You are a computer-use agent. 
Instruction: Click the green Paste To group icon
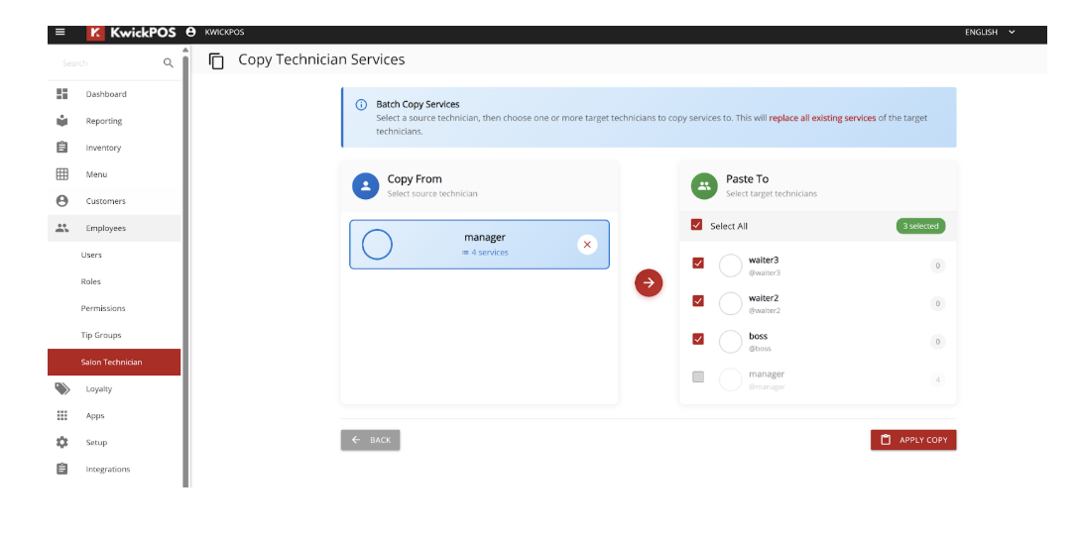pyautogui.click(x=704, y=185)
